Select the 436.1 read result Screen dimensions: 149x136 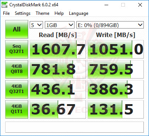pos(58,89)
